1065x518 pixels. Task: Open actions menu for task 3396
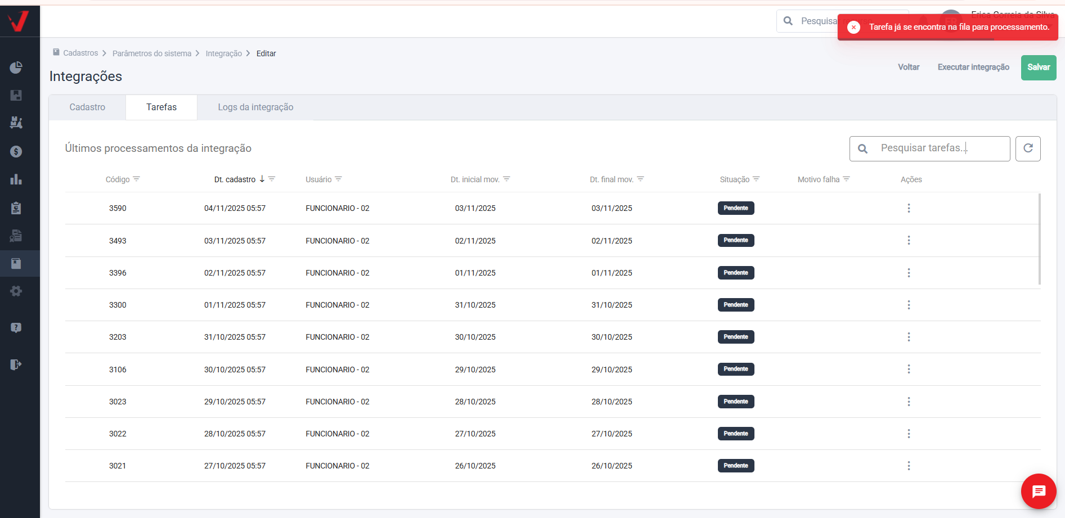click(909, 273)
